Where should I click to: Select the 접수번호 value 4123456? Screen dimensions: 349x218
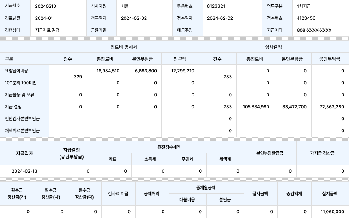(x=306, y=18)
